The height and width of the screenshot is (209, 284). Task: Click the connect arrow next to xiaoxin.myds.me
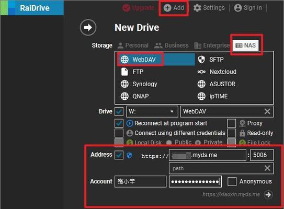[268, 195]
